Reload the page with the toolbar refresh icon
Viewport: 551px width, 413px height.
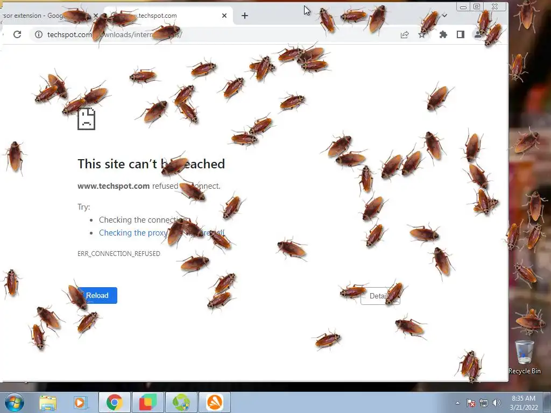(17, 34)
